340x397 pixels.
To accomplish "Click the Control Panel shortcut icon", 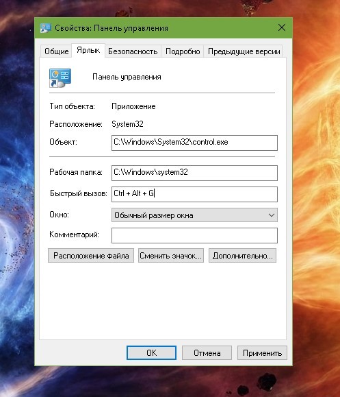I will [60, 78].
